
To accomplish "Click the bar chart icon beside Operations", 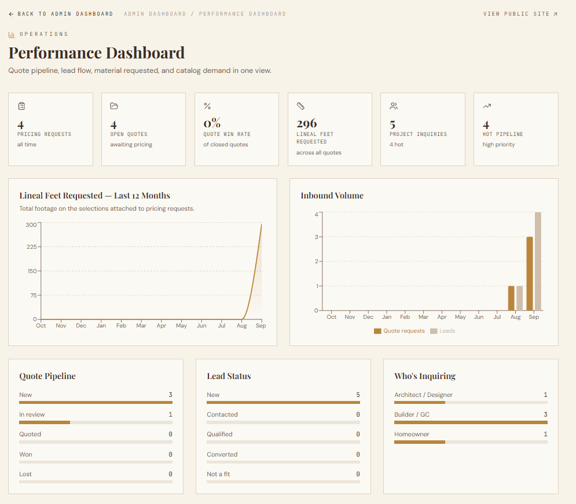I will pyautogui.click(x=12, y=35).
